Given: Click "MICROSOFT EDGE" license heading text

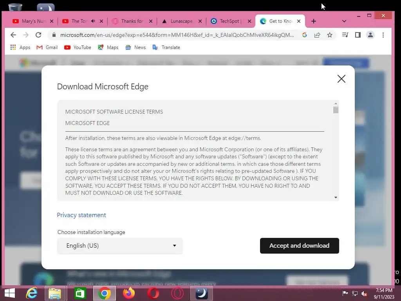Looking at the screenshot, I should tap(87, 123).
